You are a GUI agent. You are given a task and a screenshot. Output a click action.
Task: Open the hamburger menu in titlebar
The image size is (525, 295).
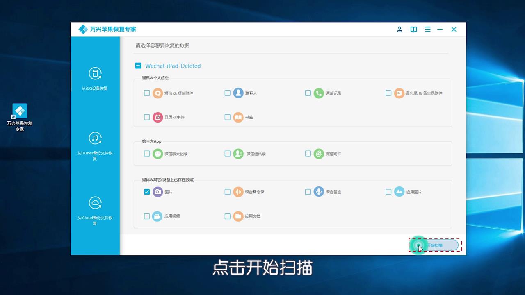pyautogui.click(x=427, y=29)
